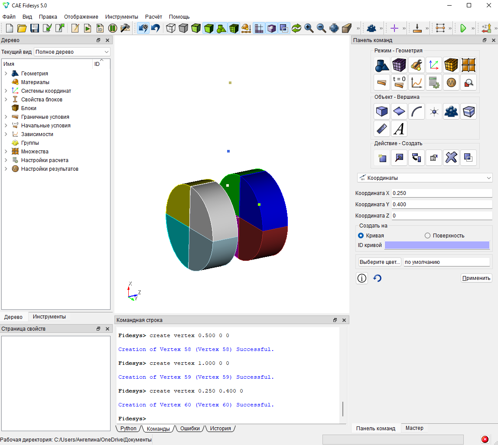Select the purple mesh cube mode icon
Viewport: 498px width, 445px height.
point(399,65)
